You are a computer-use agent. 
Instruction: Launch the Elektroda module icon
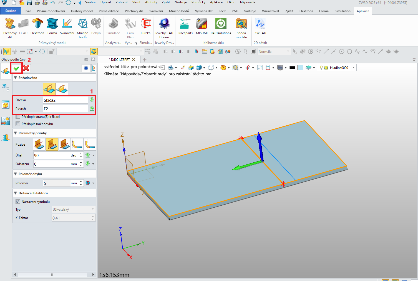37,26
